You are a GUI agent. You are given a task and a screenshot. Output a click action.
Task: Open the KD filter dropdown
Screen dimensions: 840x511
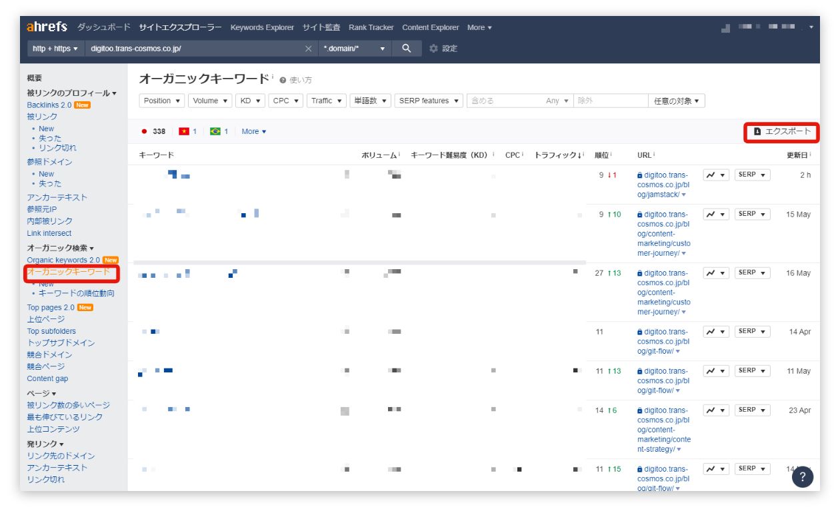(x=250, y=101)
